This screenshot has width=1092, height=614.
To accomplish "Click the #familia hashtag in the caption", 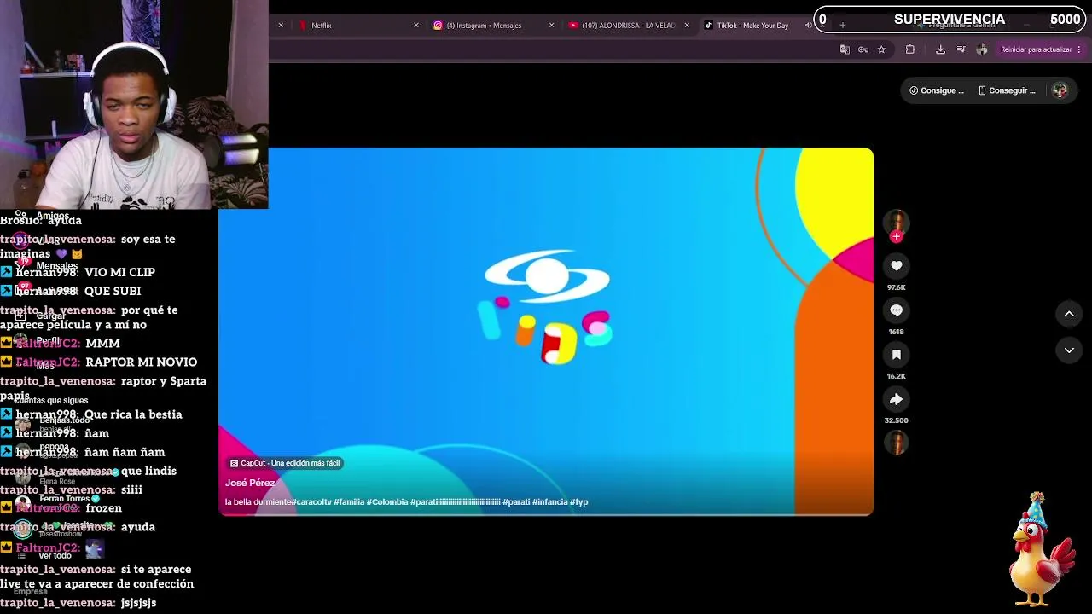I will coord(349,502).
